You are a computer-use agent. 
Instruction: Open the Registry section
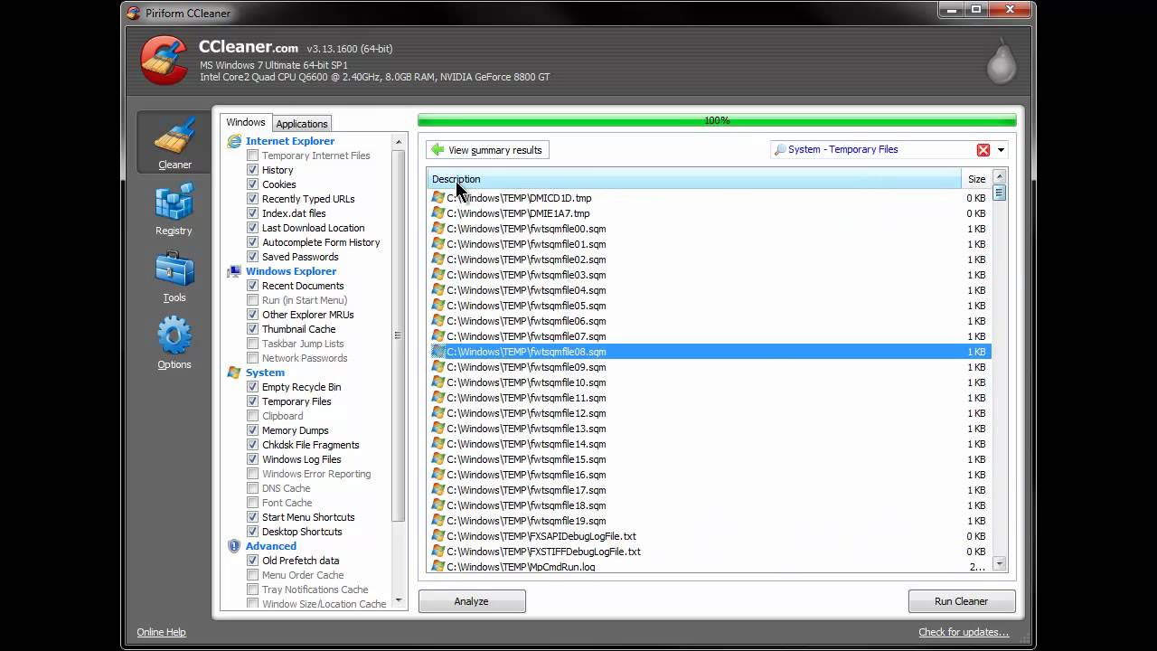point(174,209)
